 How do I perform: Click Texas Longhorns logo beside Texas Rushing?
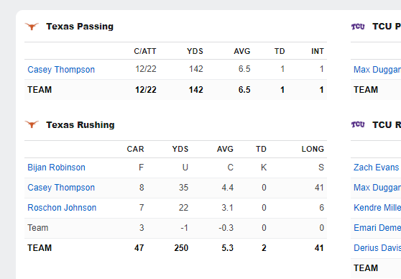(x=32, y=124)
